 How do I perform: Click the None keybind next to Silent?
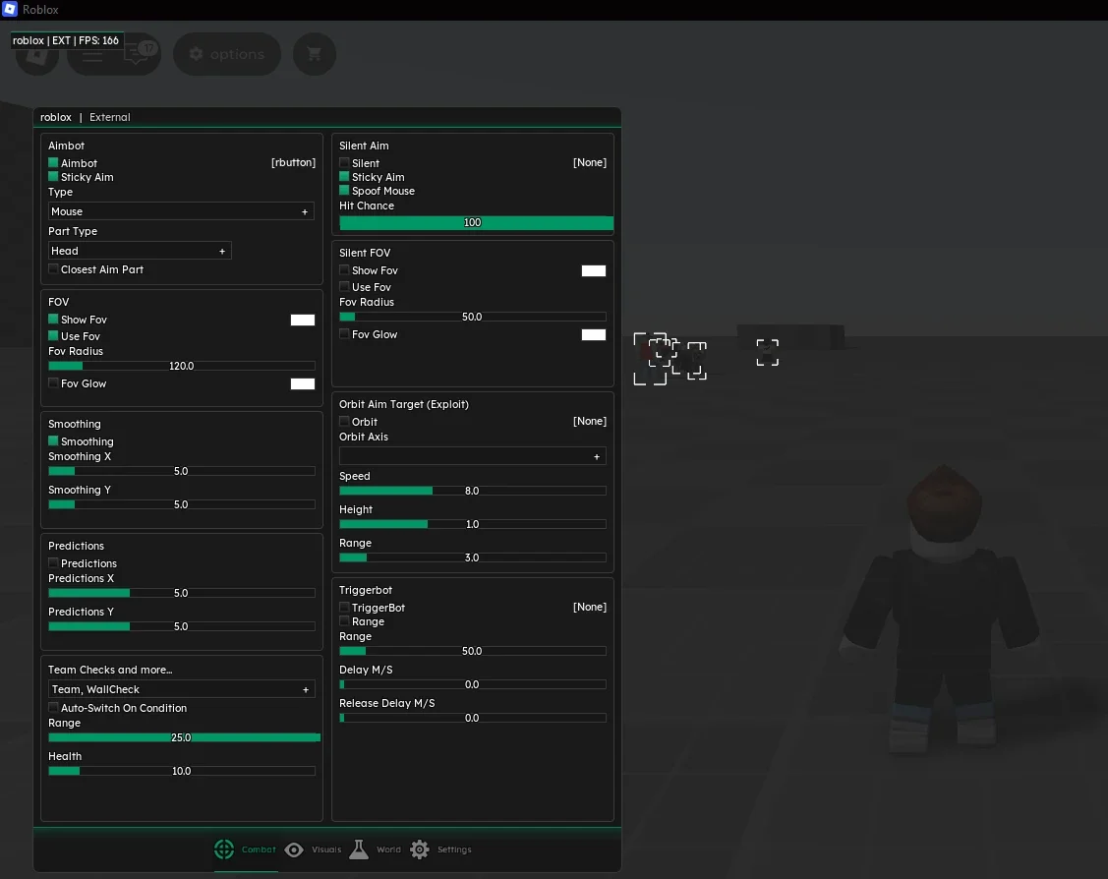589,162
